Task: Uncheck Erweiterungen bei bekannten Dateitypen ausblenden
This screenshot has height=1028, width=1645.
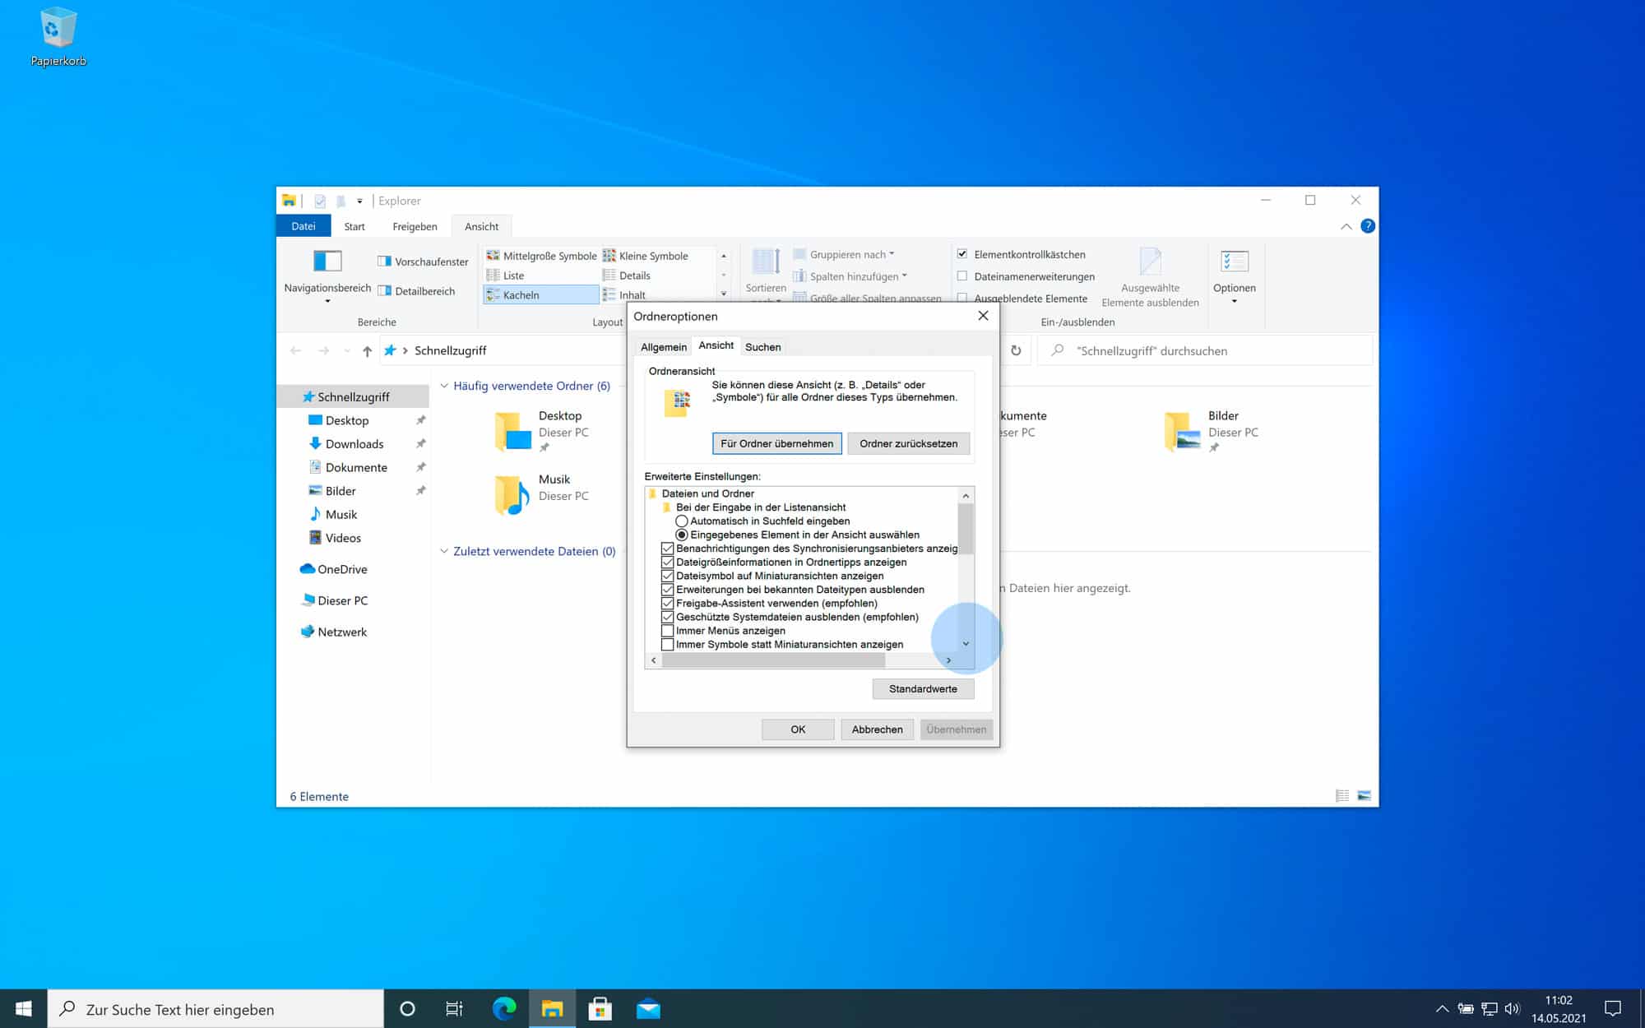Action: coord(668,590)
